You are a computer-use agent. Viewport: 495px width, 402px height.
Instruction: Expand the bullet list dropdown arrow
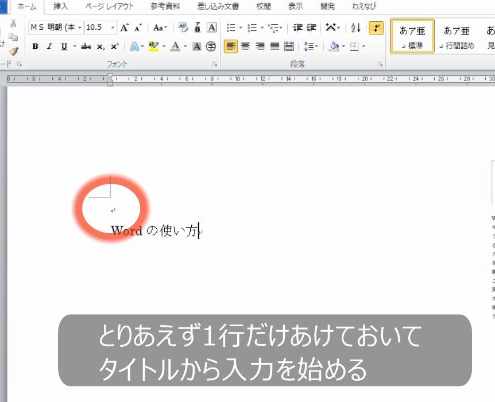[x=241, y=28]
